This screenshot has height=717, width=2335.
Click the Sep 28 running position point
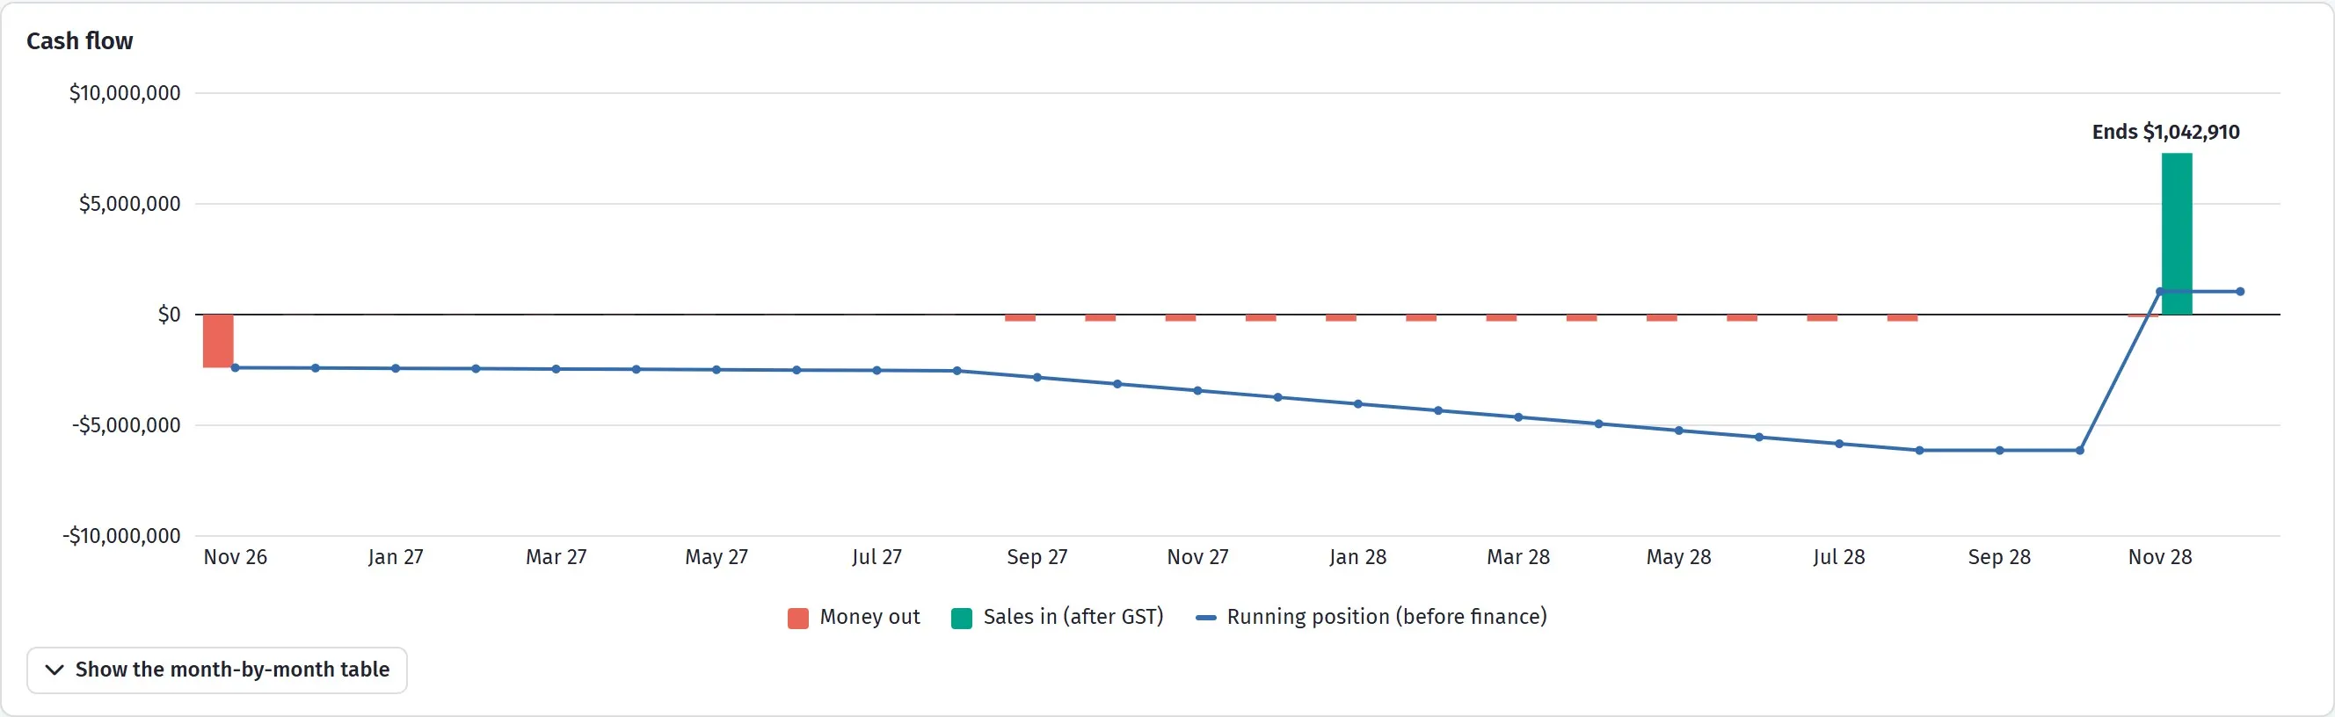click(2000, 451)
